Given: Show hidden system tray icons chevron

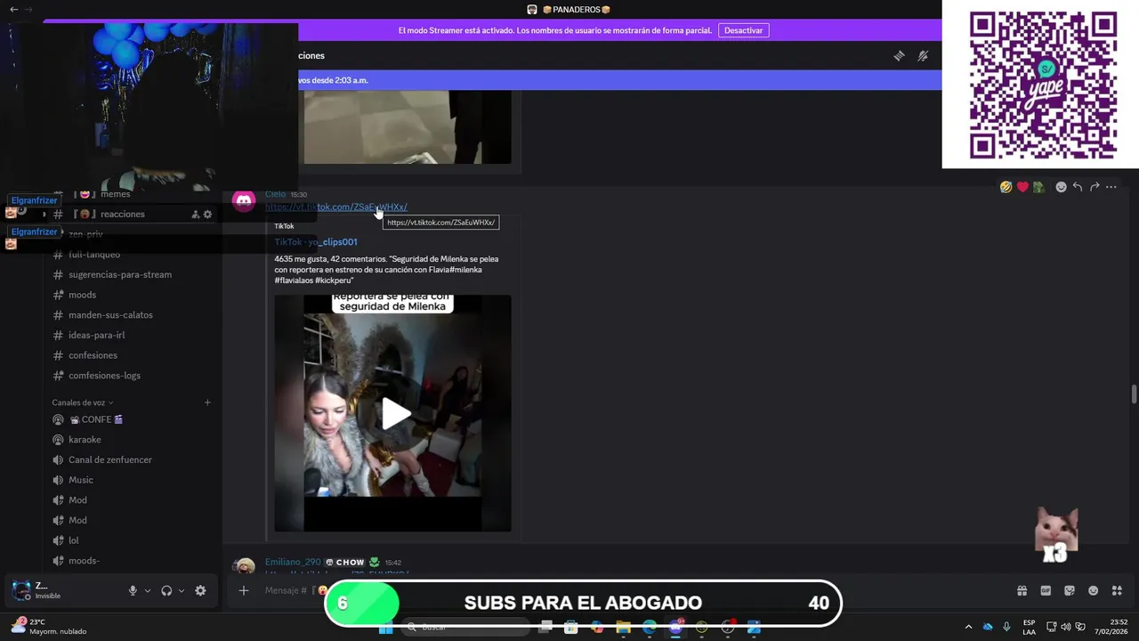Looking at the screenshot, I should (x=968, y=627).
